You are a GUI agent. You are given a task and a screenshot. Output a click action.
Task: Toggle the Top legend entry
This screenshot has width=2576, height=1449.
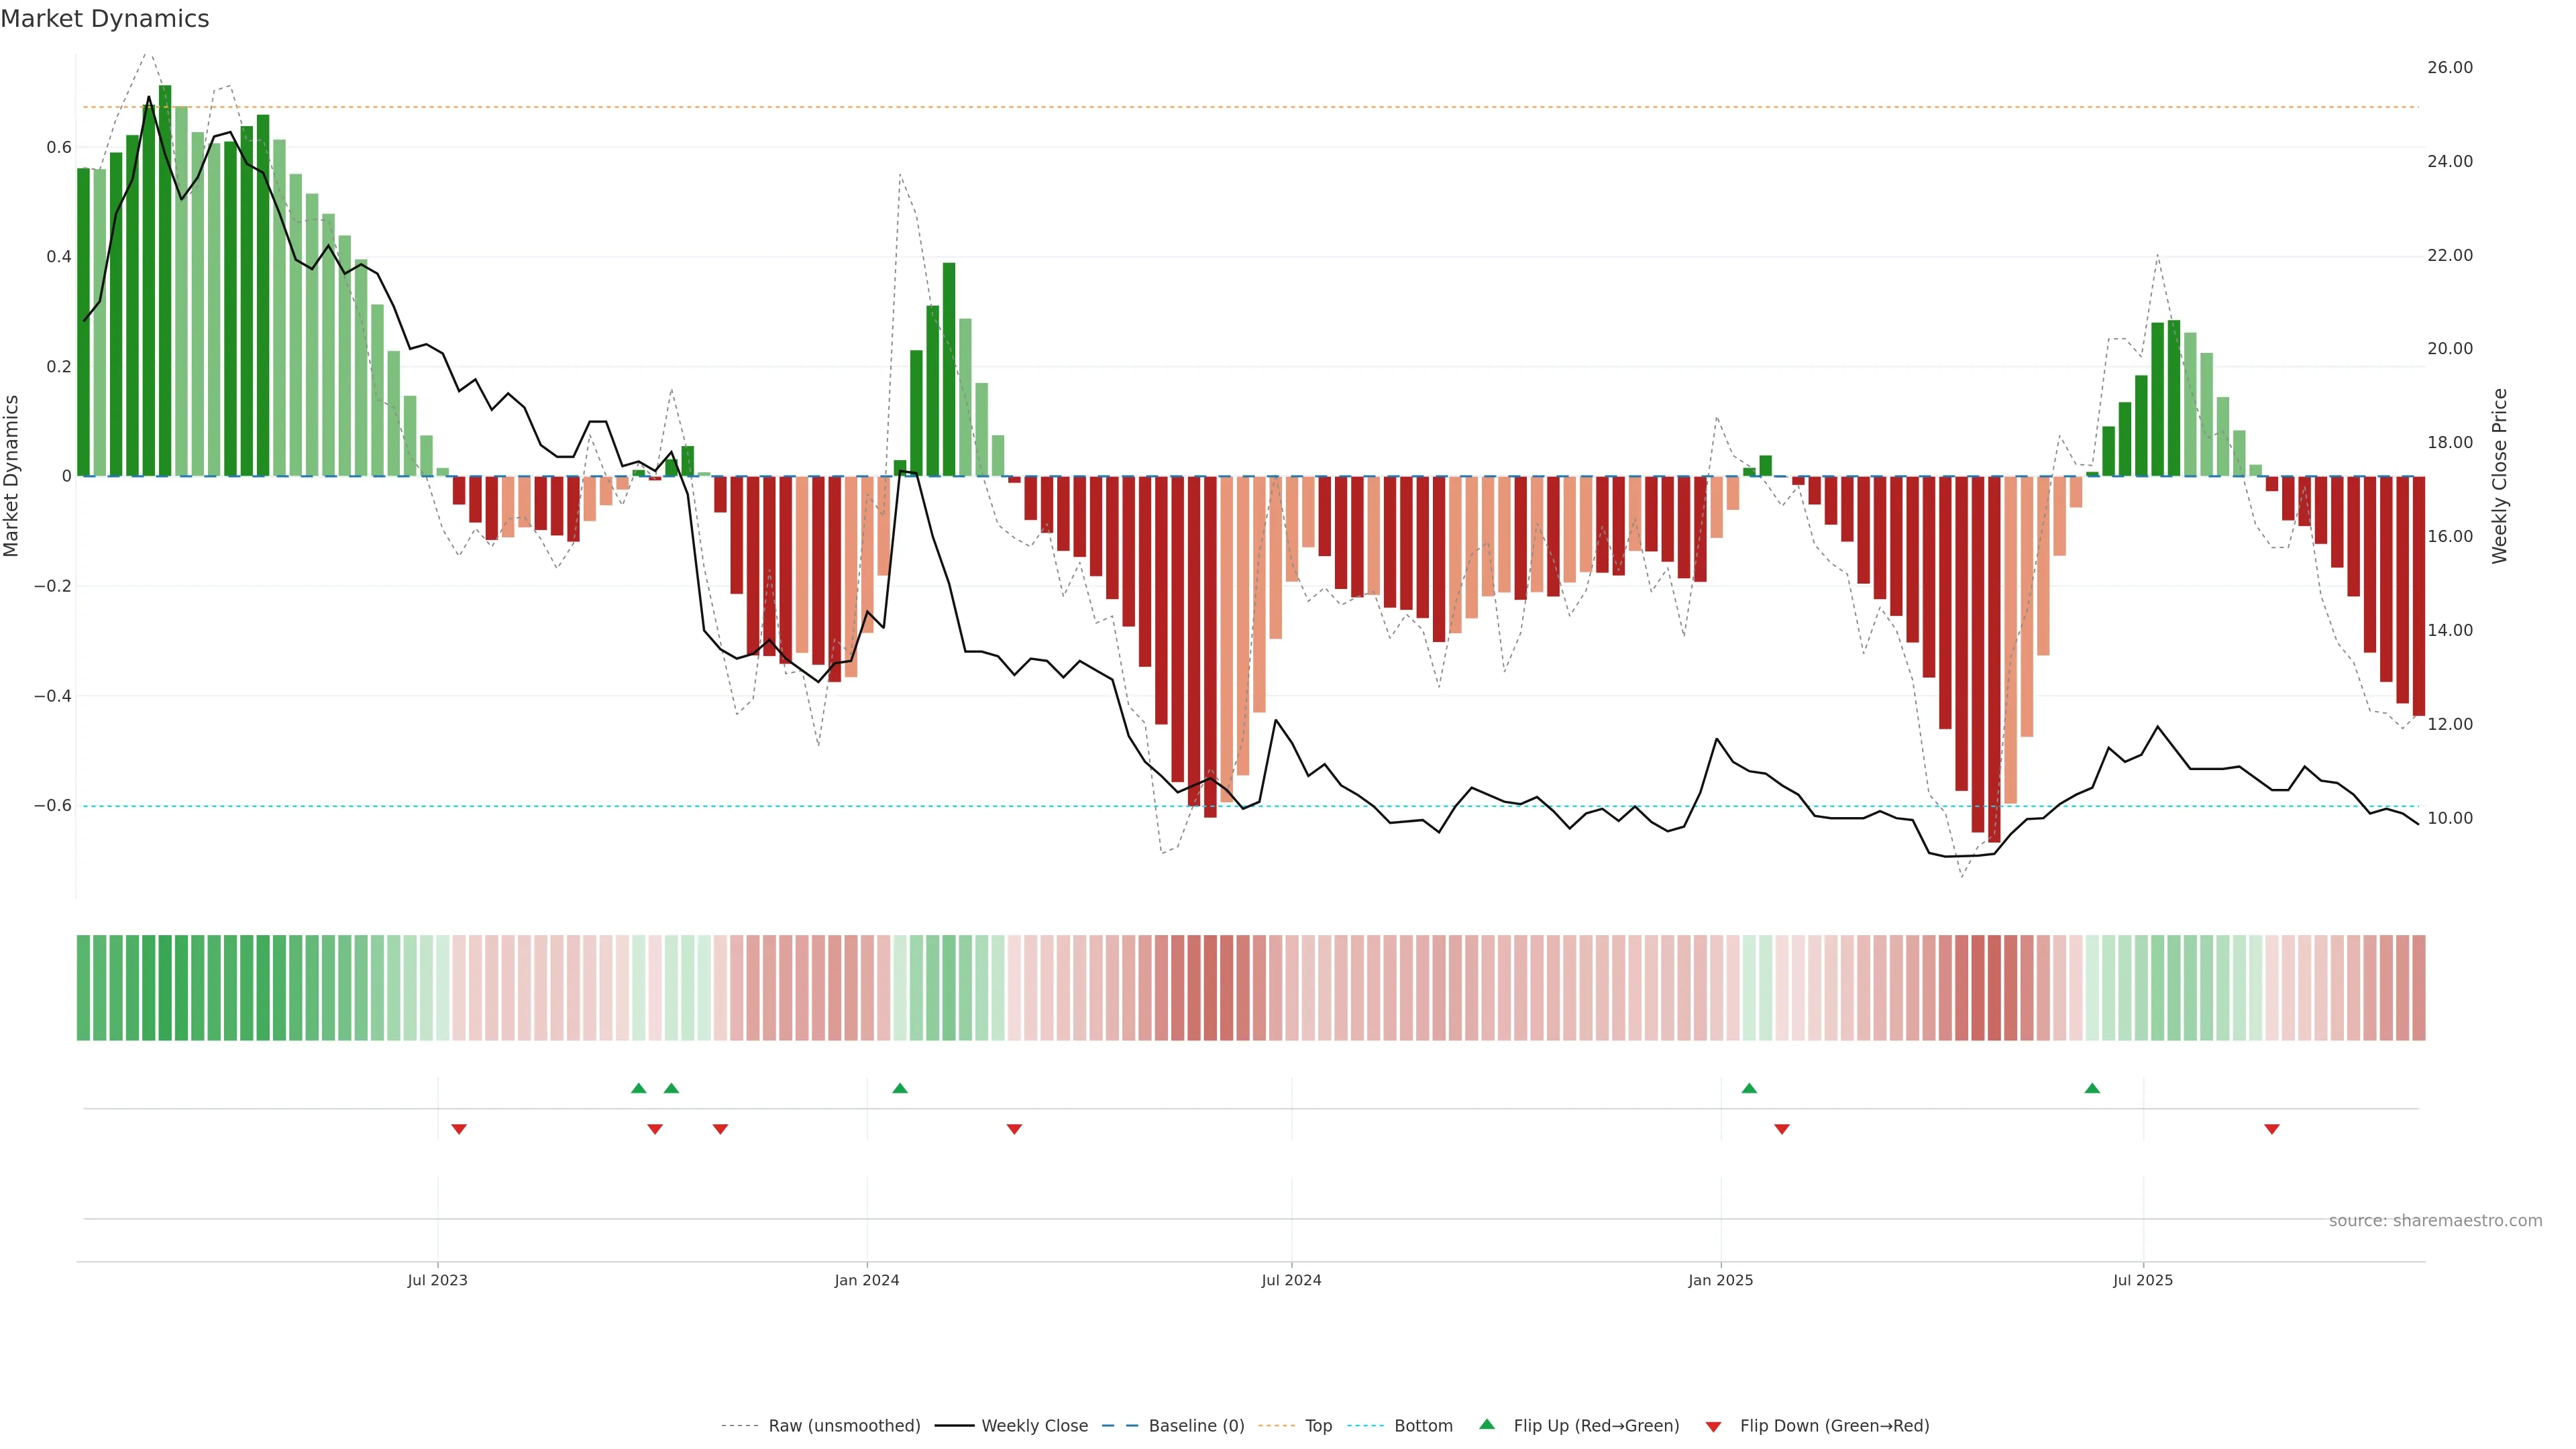(1318, 1426)
